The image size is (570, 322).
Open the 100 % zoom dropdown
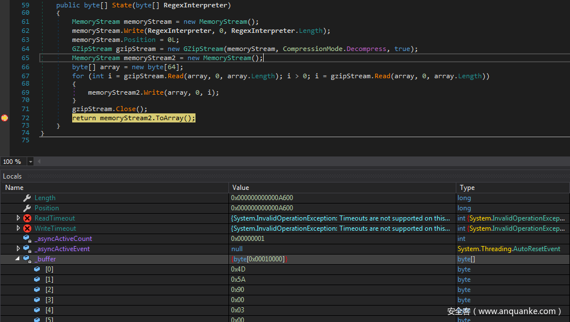click(30, 162)
